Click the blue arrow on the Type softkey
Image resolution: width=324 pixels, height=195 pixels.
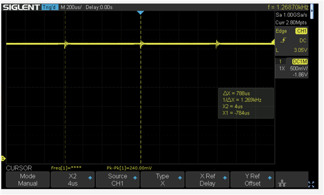[180, 178]
